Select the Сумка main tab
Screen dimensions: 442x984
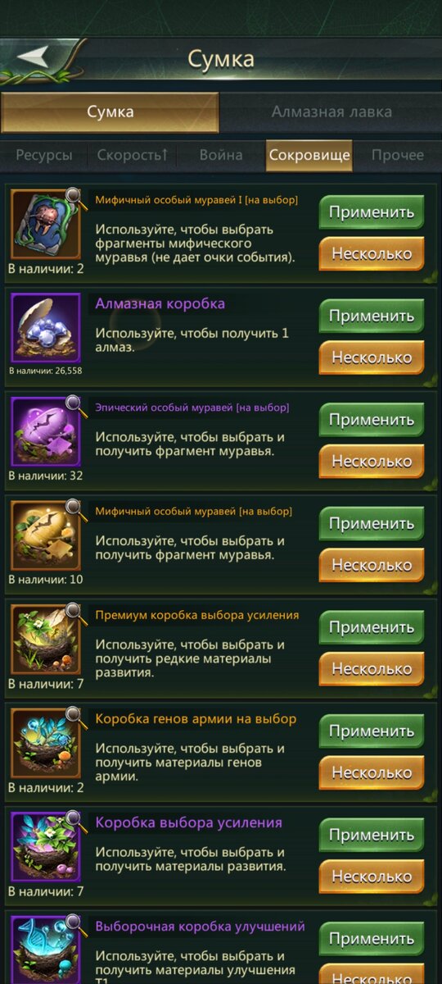(110, 112)
